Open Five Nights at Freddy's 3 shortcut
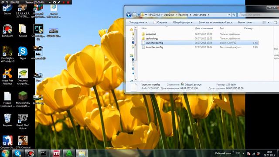 click(7, 54)
